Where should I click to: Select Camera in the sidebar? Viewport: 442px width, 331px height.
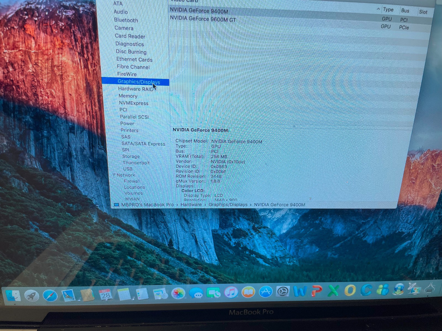(x=124, y=28)
